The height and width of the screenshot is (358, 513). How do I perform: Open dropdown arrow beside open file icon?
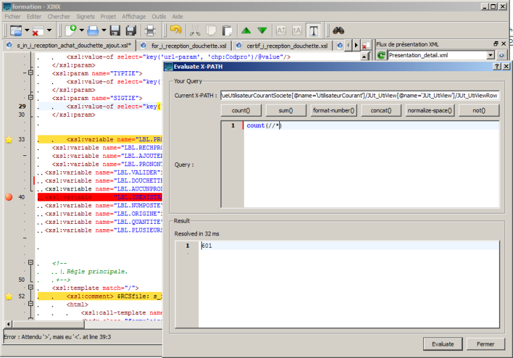(104, 30)
